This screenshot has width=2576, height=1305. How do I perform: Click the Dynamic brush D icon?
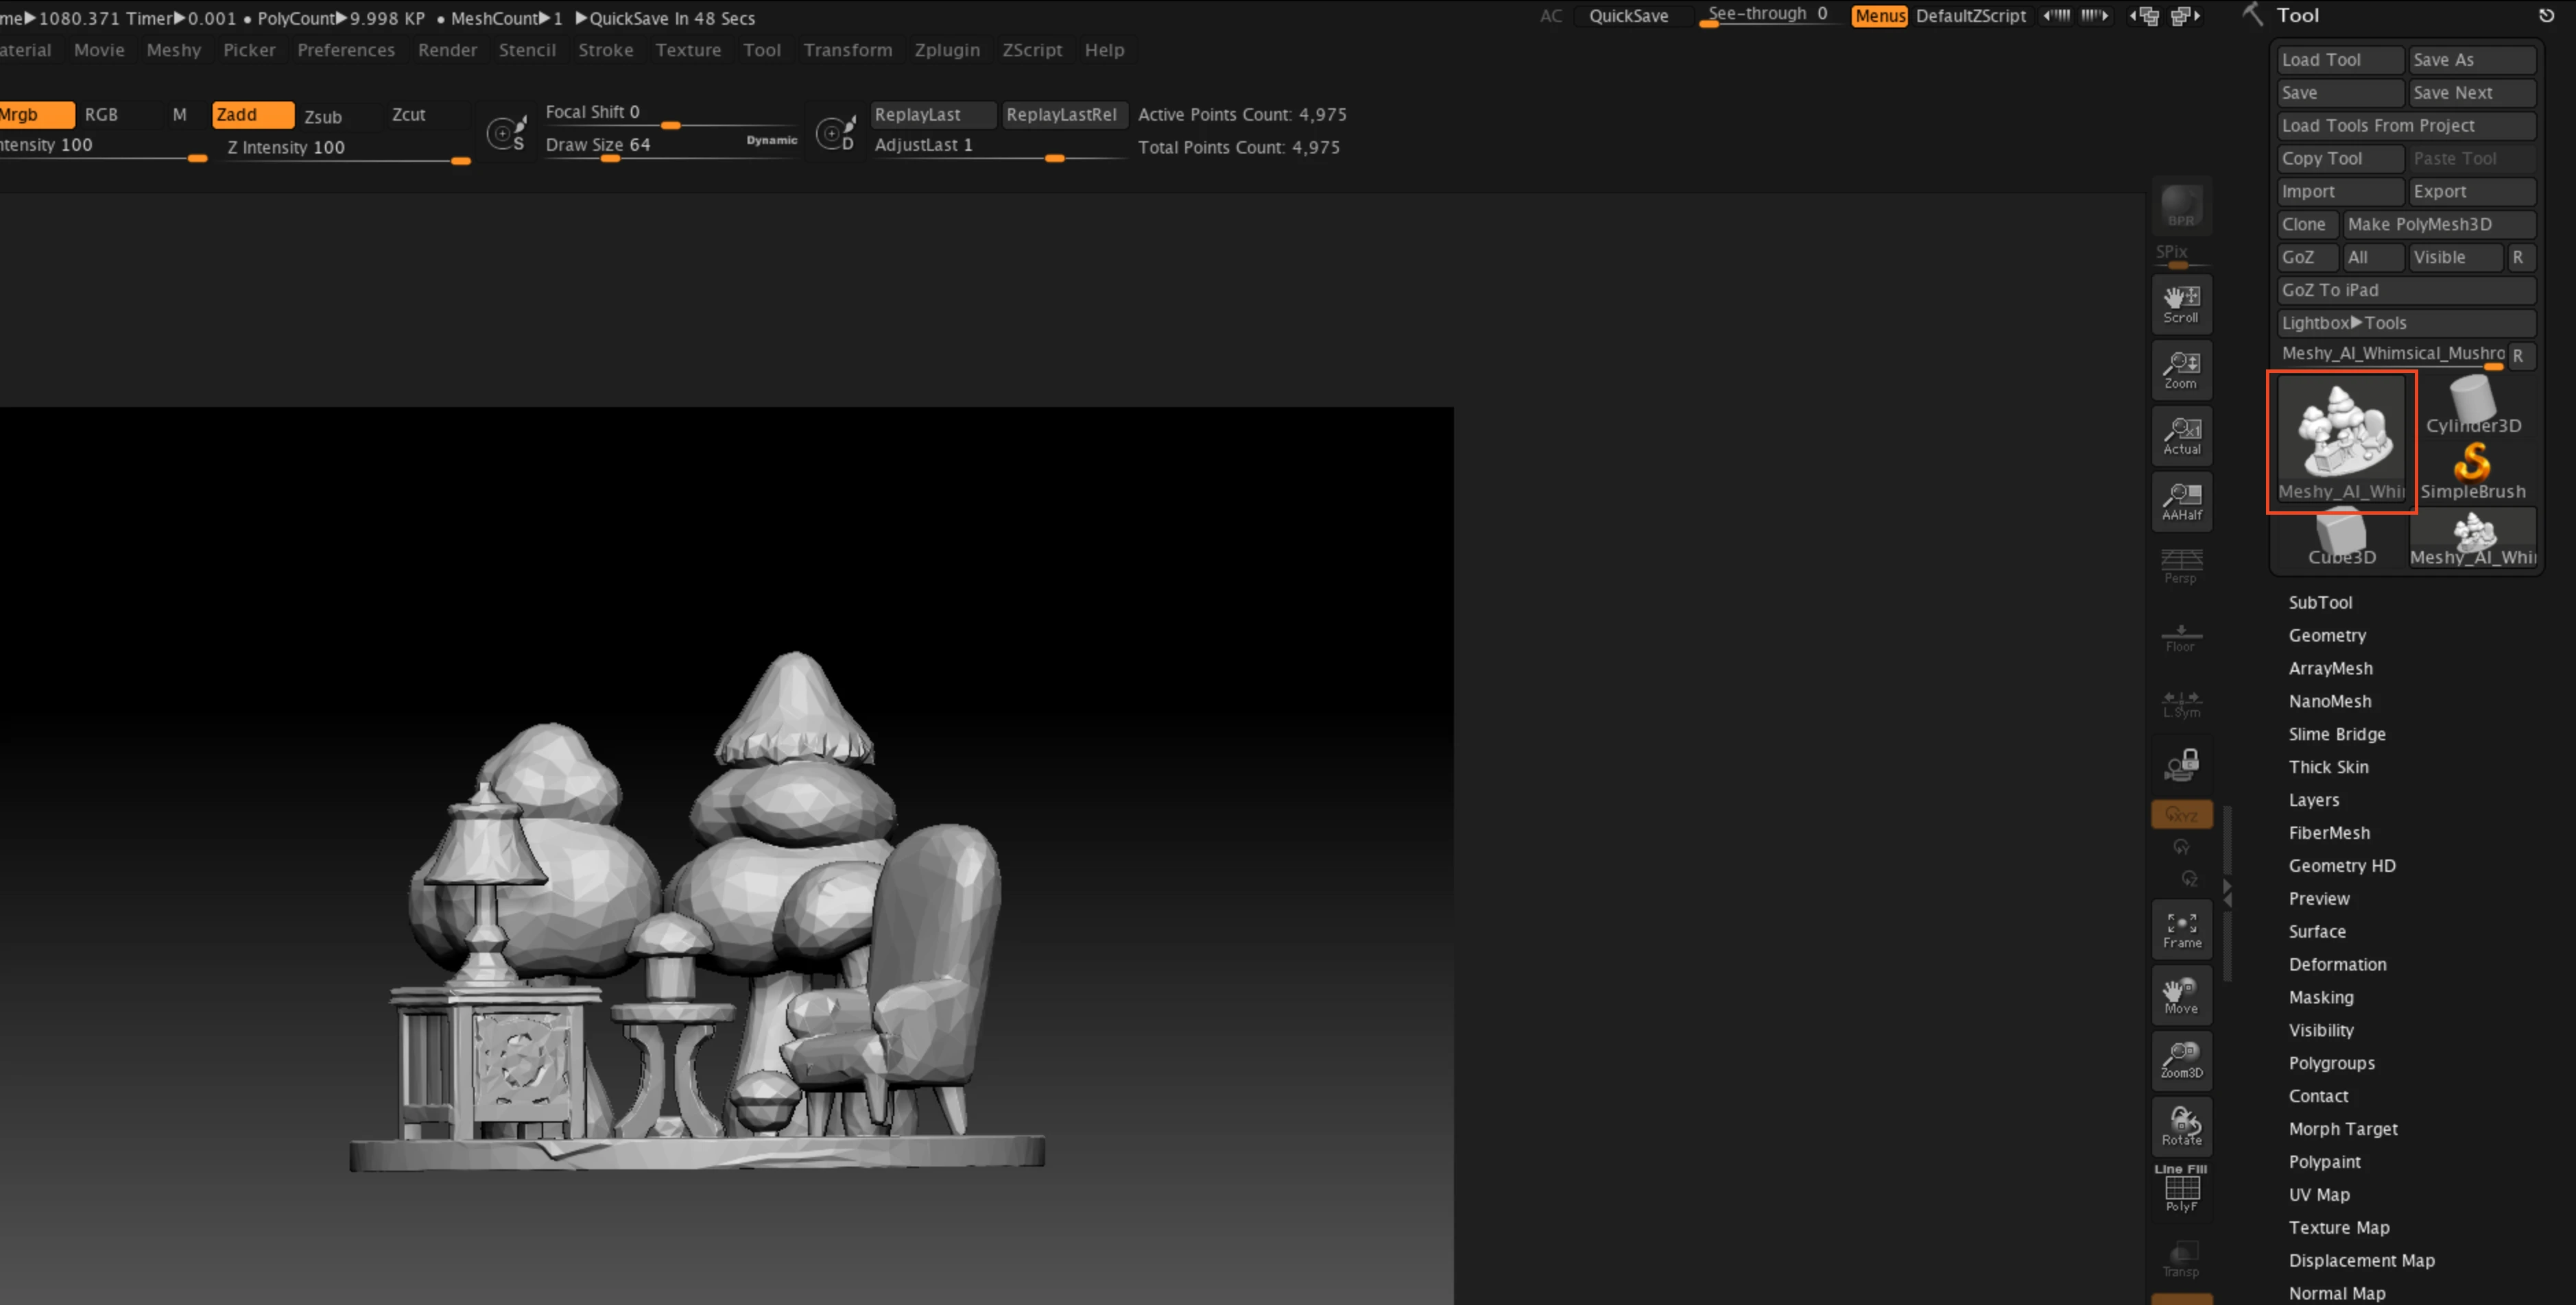pos(836,132)
